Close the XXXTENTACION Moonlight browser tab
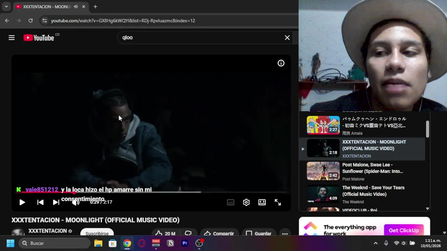 point(83,7)
